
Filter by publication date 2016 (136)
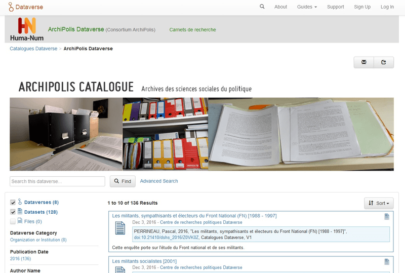click(x=20, y=259)
